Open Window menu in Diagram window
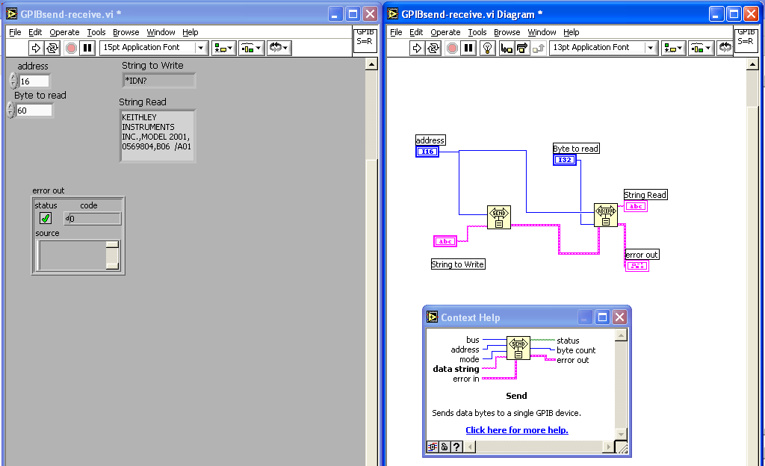 pyautogui.click(x=542, y=32)
